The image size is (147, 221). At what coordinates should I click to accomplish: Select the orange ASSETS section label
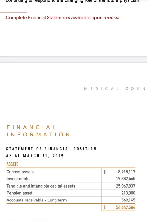[12, 164]
